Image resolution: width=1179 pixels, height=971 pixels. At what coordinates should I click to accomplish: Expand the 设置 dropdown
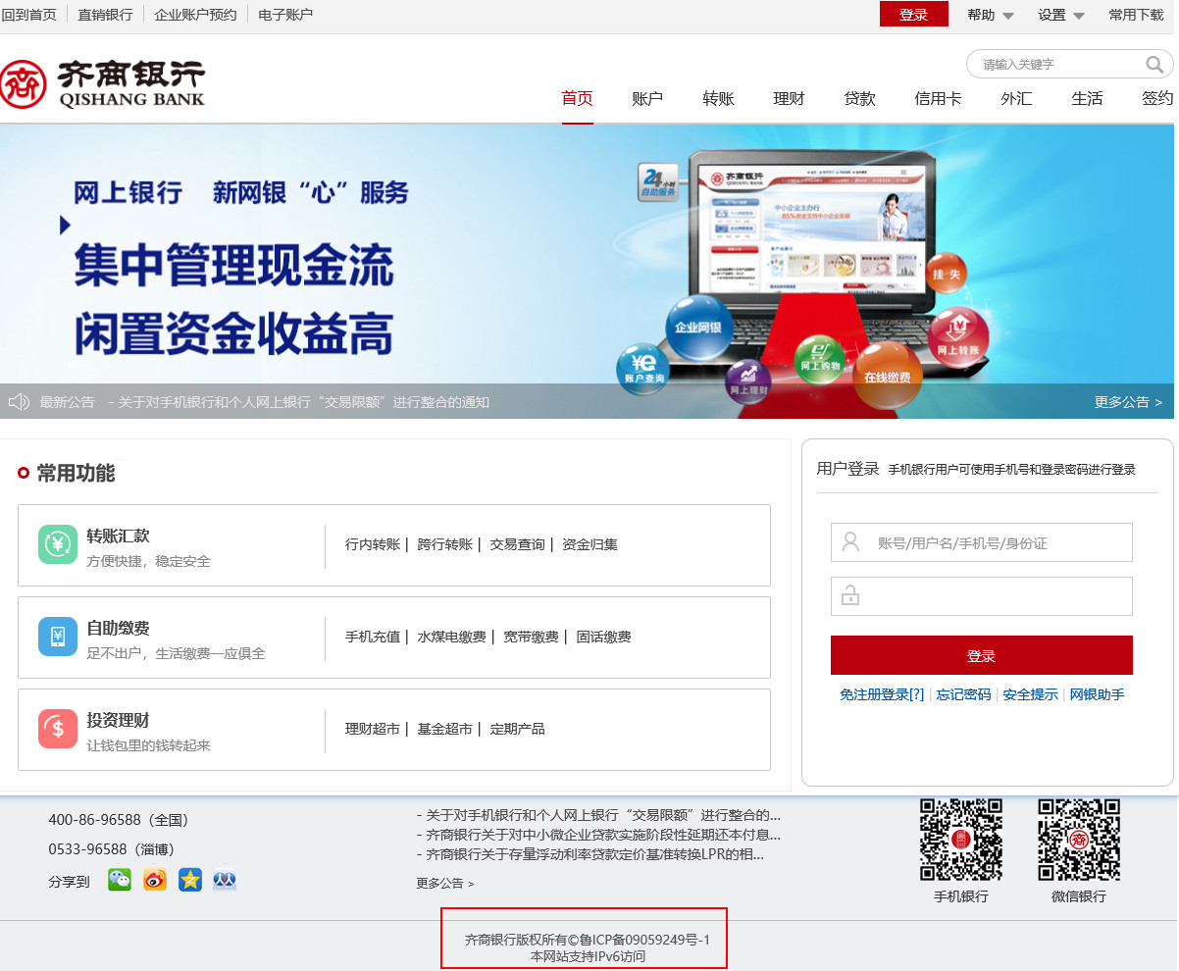pyautogui.click(x=1061, y=15)
